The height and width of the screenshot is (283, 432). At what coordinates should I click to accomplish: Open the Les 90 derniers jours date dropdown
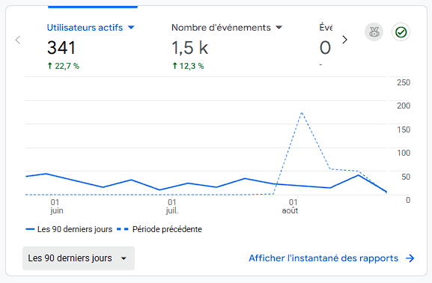tap(79, 258)
